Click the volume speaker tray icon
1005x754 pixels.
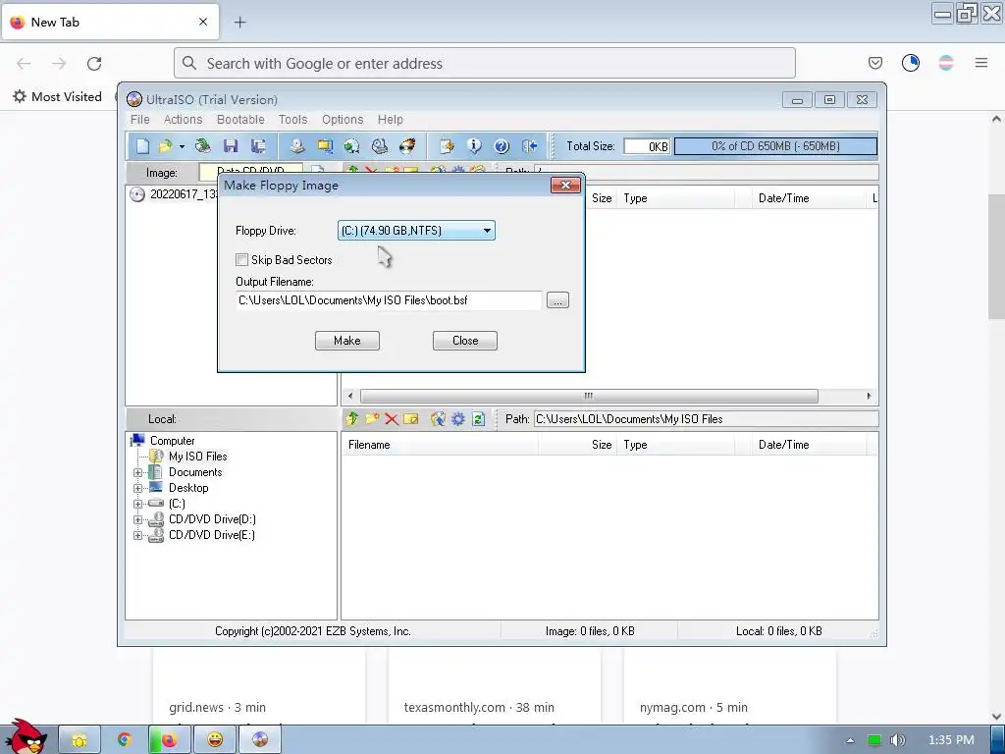(898, 740)
